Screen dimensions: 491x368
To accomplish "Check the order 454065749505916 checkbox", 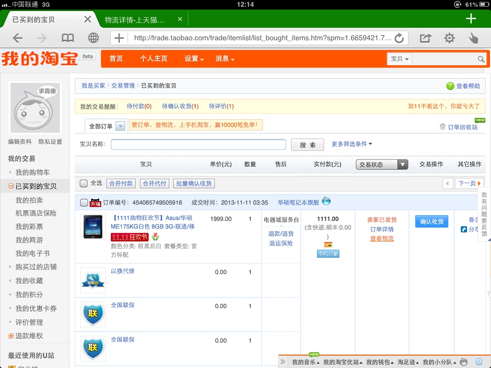I will pyautogui.click(x=84, y=203).
